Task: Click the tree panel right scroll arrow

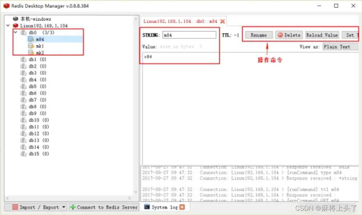Action: 129,198
